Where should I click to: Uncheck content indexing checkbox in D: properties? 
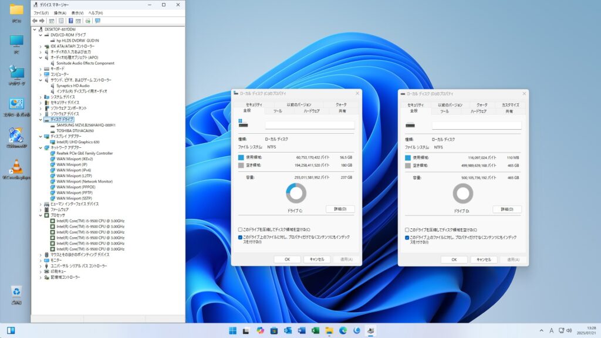(407, 238)
